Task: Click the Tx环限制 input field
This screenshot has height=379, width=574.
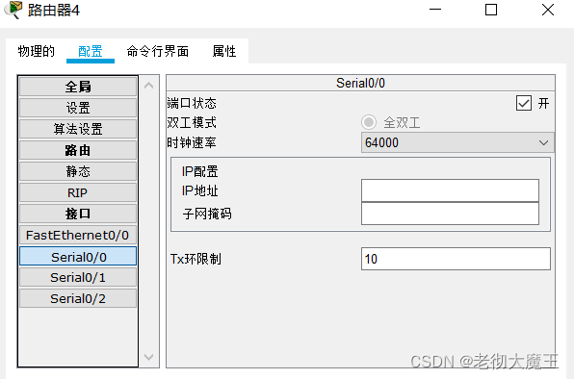Action: coord(456,259)
